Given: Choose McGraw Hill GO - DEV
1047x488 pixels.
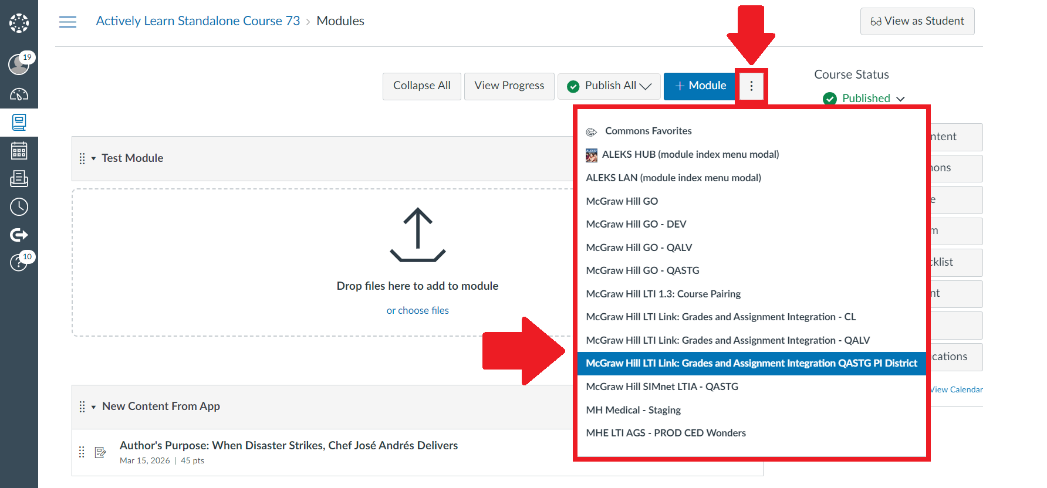Looking at the screenshot, I should [752, 224].
